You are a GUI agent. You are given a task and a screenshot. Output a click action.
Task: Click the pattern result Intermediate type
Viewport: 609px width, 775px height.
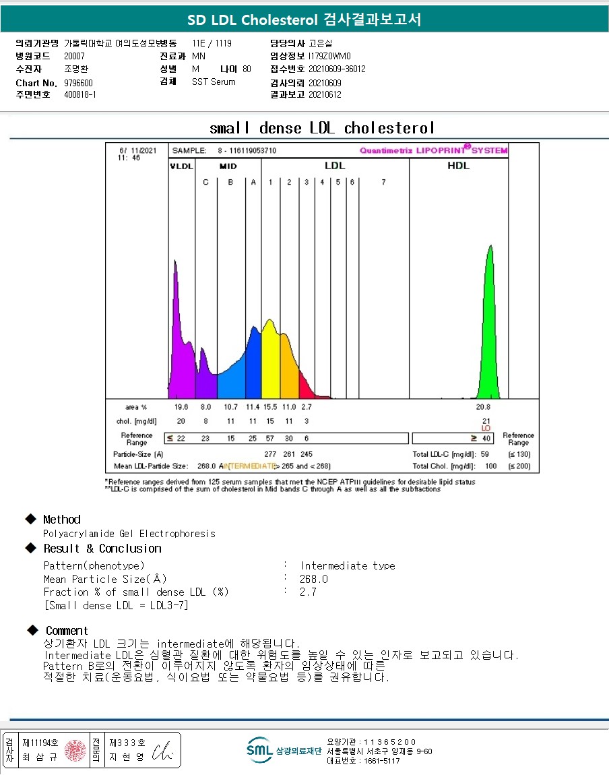[x=348, y=565]
